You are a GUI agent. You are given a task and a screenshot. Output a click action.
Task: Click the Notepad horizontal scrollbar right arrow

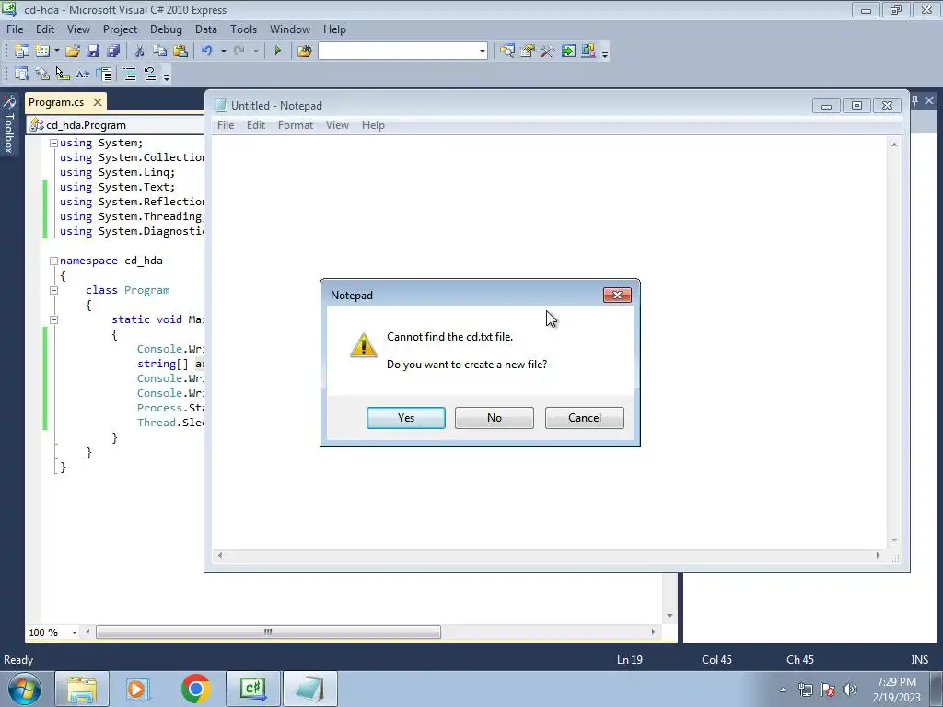[878, 555]
